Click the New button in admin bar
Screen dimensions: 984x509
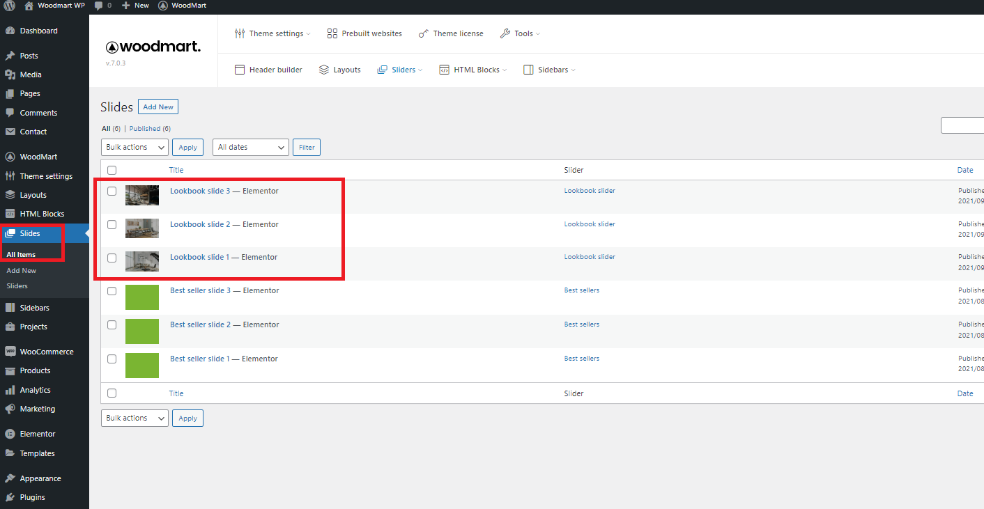[x=135, y=6]
